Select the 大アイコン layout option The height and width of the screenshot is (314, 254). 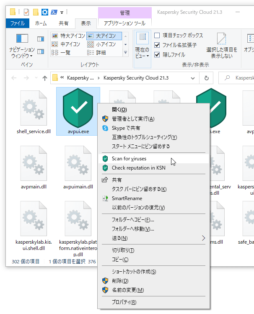[104, 36]
